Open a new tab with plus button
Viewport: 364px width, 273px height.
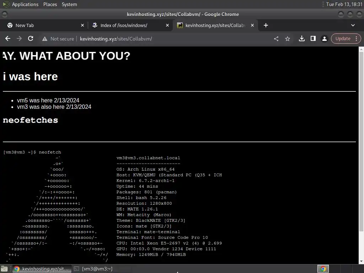(x=266, y=25)
